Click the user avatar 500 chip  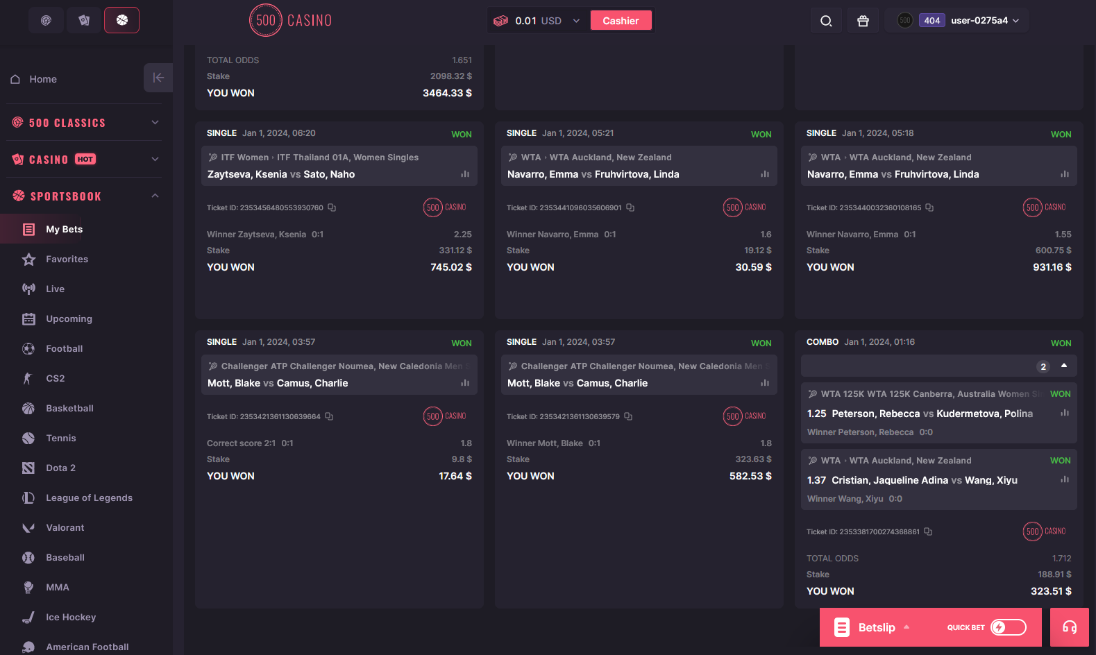click(x=904, y=21)
